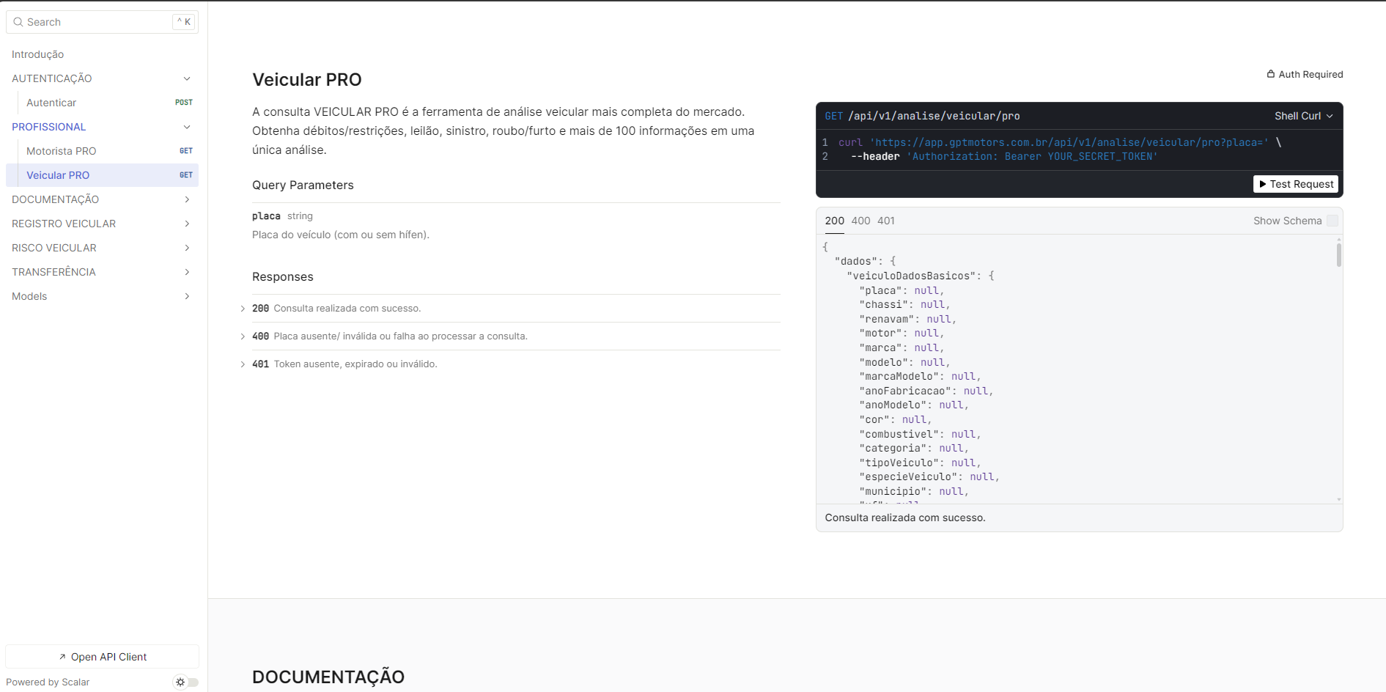
Task: Check the Show Schema checkbox
Action: (1332, 221)
